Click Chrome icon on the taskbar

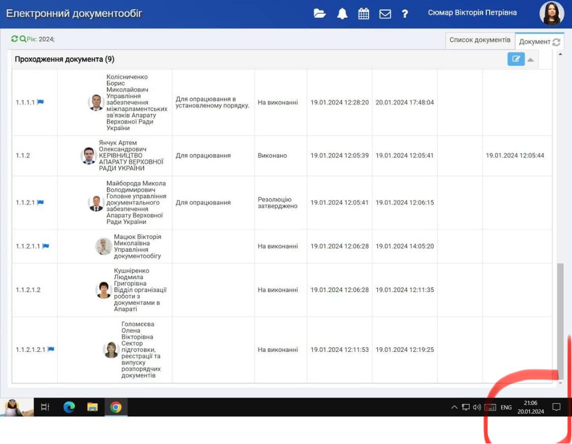[x=116, y=407]
